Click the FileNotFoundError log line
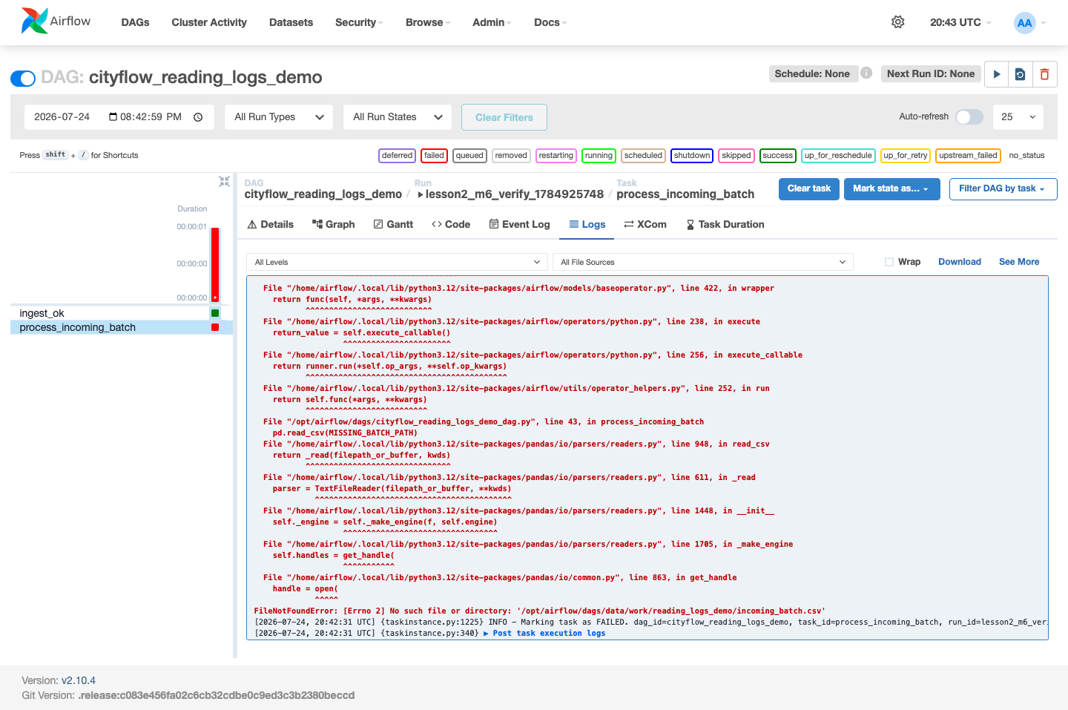1068x710 pixels. pos(539,611)
